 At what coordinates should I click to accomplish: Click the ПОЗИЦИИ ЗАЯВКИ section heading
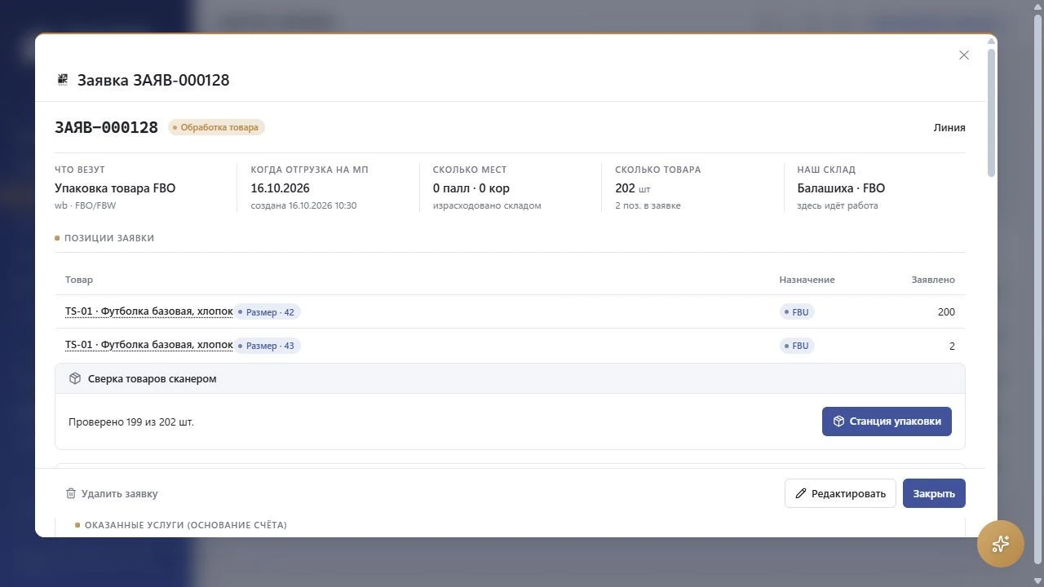(x=109, y=238)
